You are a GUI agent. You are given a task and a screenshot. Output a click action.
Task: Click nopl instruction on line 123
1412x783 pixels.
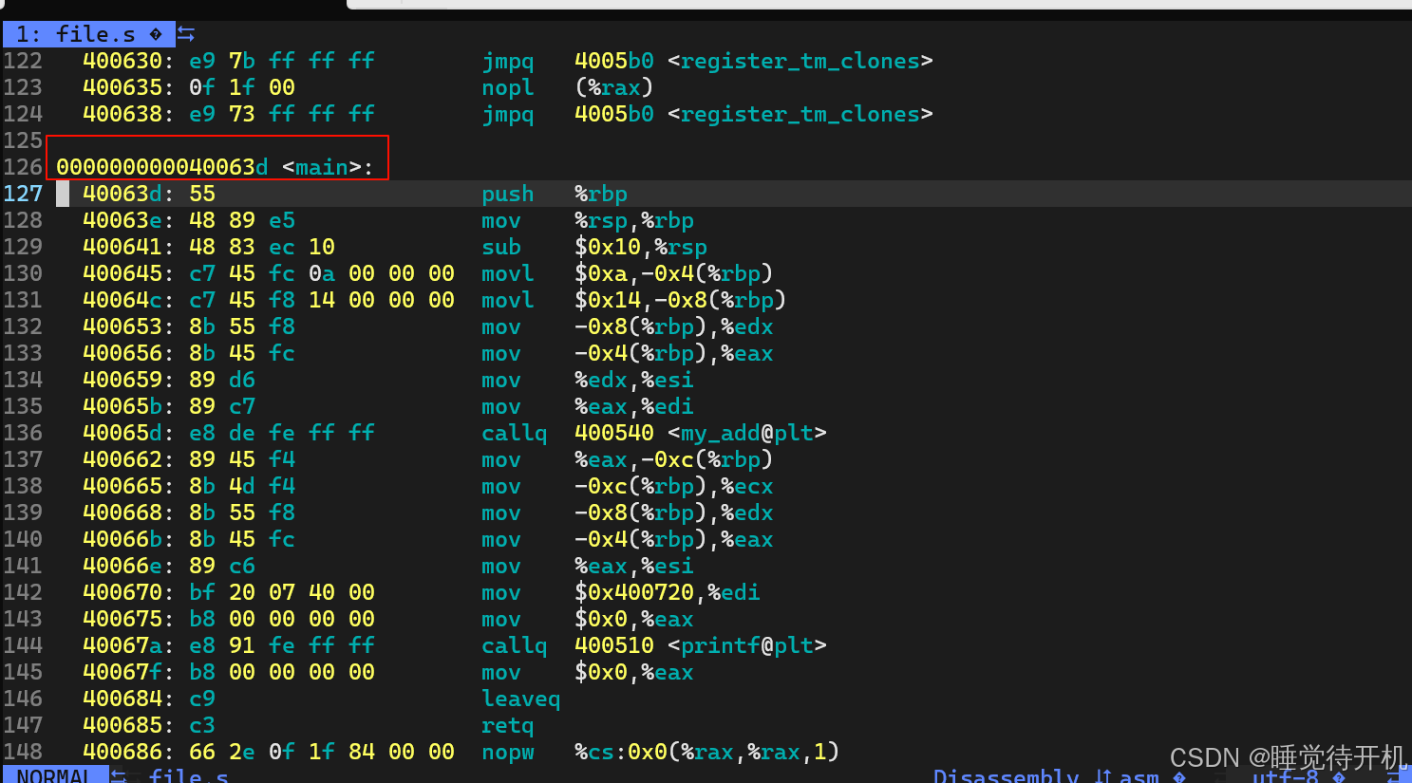click(507, 87)
